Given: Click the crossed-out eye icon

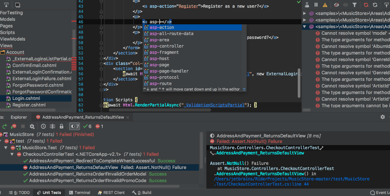Looking at the screenshot, I should pyautogui.click(x=337, y=5).
